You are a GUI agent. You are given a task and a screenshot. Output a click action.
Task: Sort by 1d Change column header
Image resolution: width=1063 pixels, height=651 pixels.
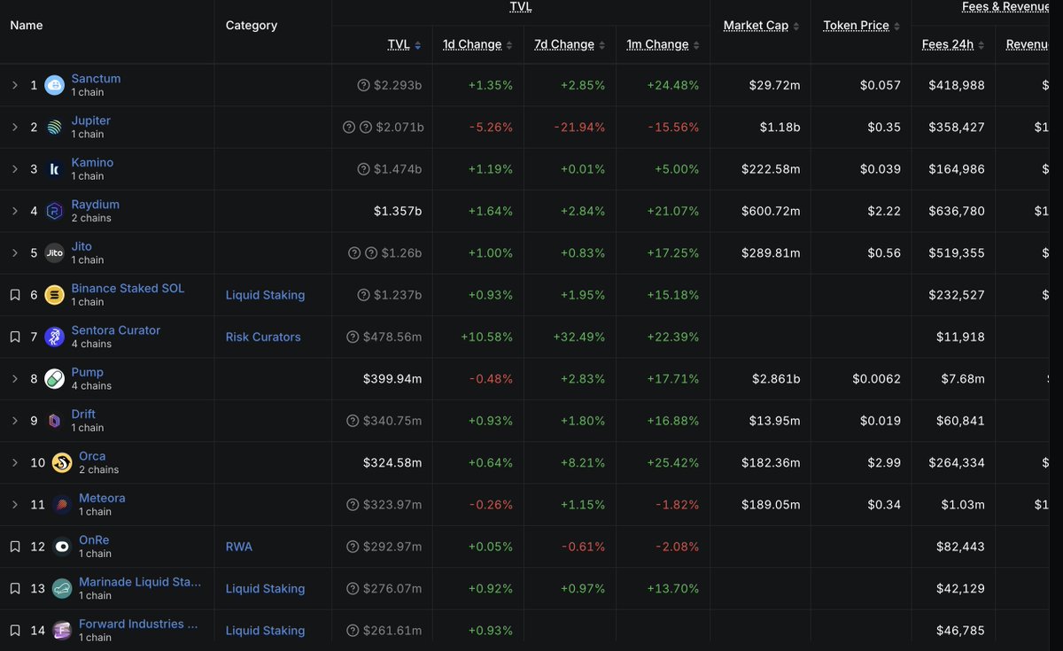(477, 44)
